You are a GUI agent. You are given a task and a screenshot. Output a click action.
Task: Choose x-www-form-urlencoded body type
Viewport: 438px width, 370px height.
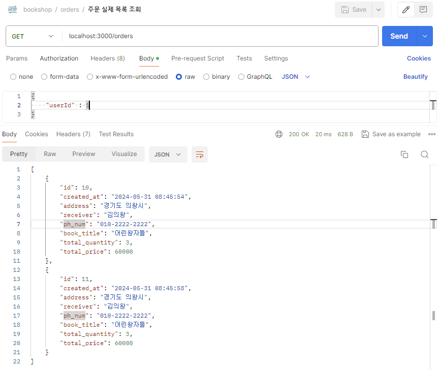pos(89,77)
